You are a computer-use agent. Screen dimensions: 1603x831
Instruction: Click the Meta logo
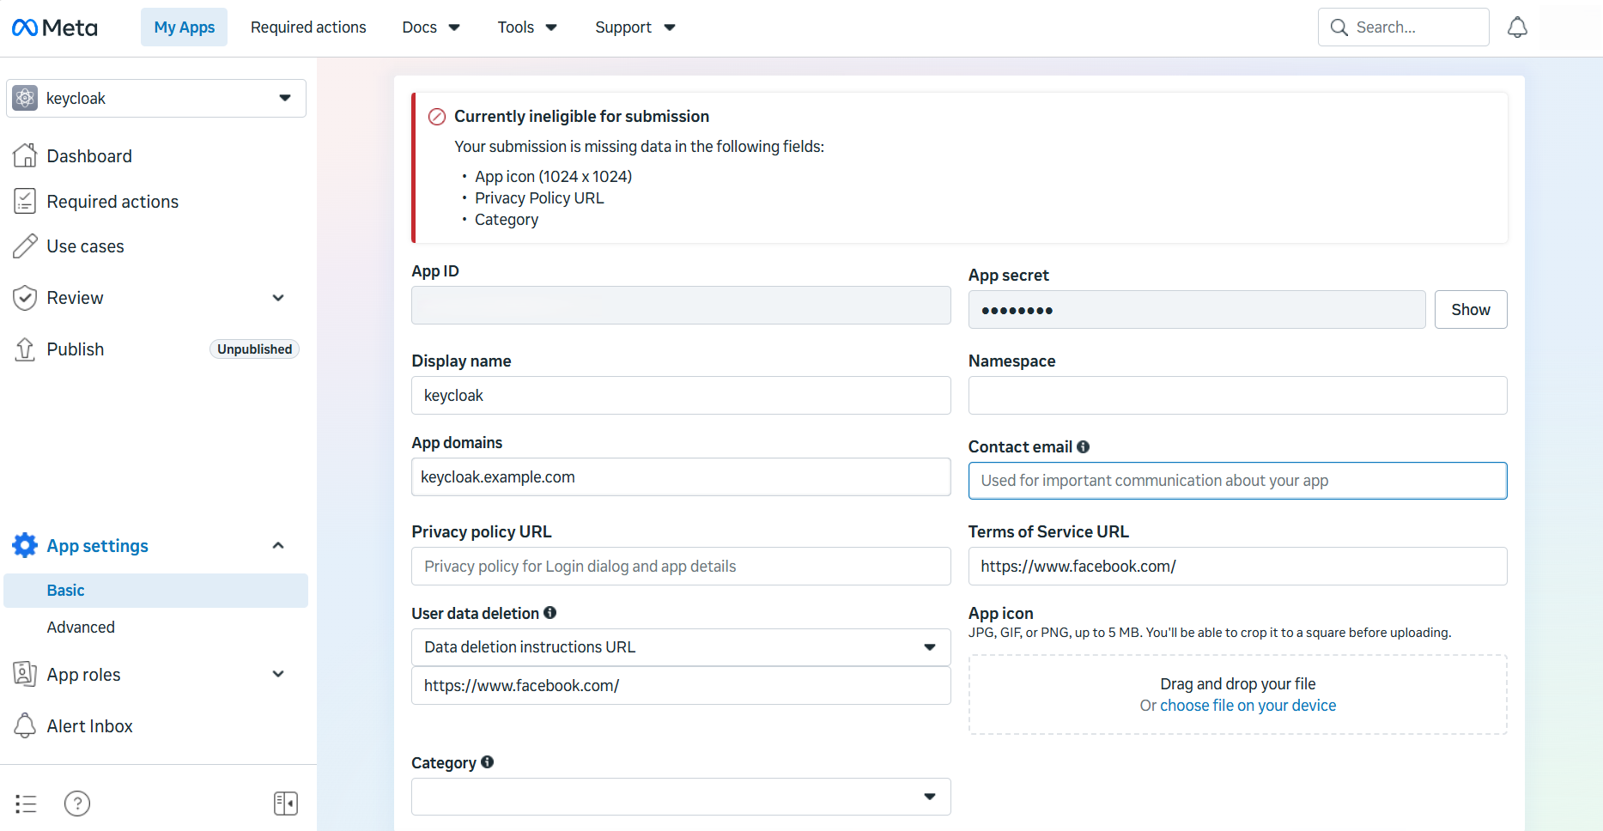(x=55, y=27)
